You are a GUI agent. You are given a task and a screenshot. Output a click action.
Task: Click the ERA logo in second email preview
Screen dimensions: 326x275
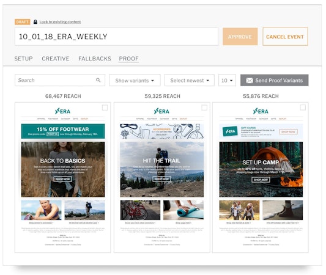(x=161, y=111)
